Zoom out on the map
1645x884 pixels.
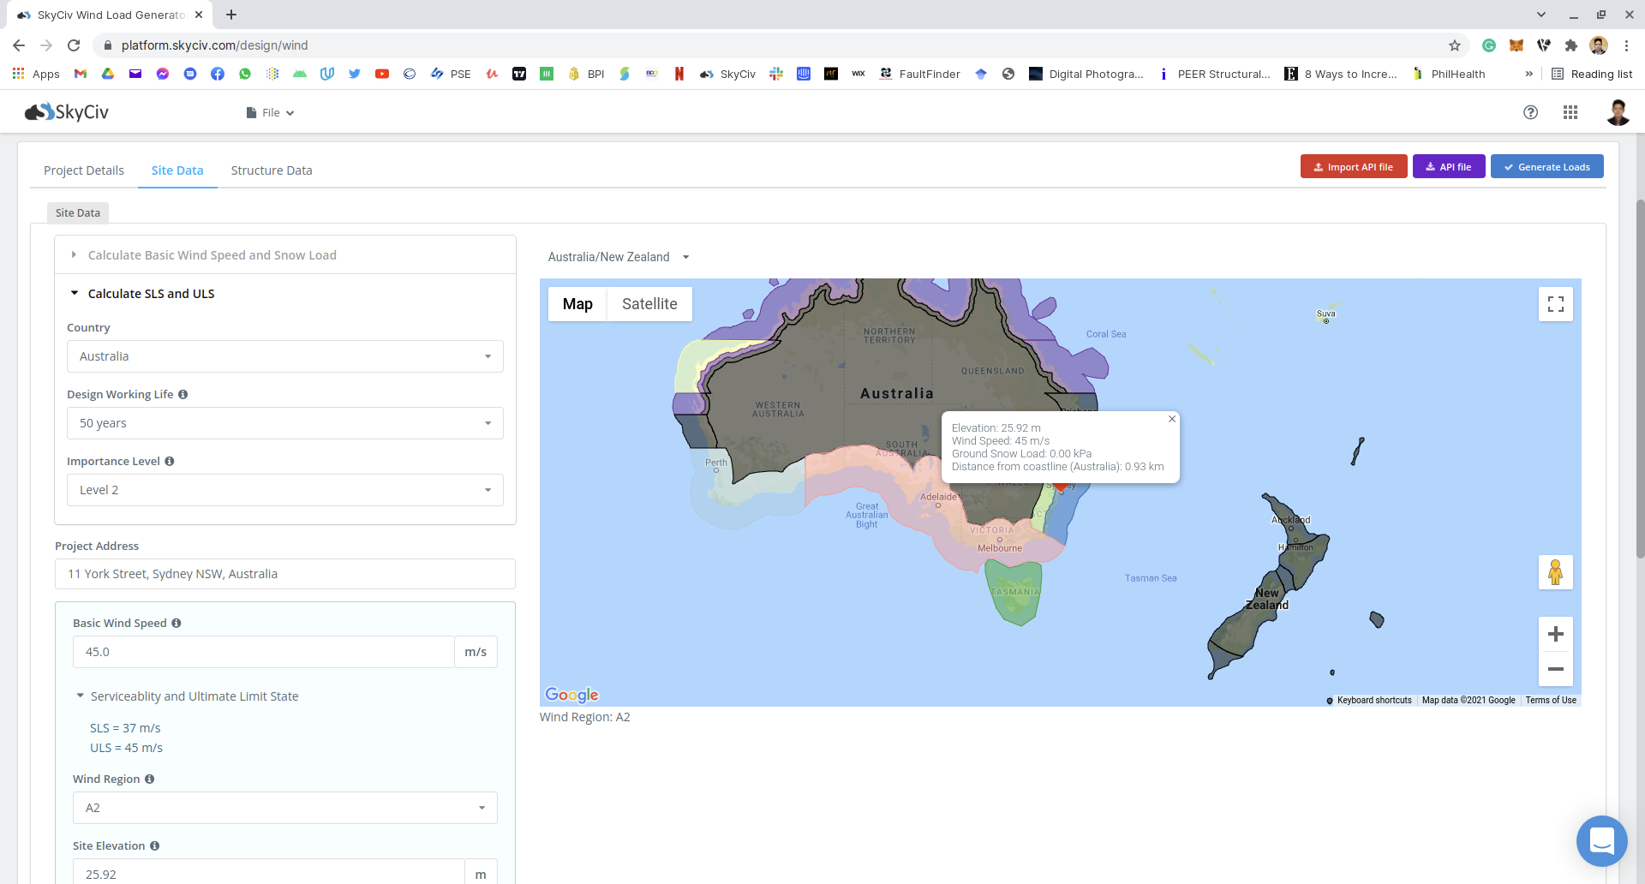[1555, 669]
